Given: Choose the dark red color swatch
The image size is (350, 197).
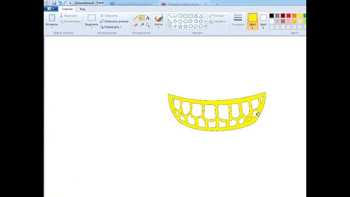Looking at the screenshot, I should [x=283, y=16].
